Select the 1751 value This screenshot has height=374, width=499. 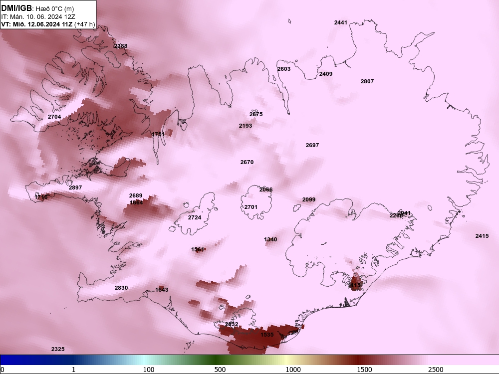158,134
